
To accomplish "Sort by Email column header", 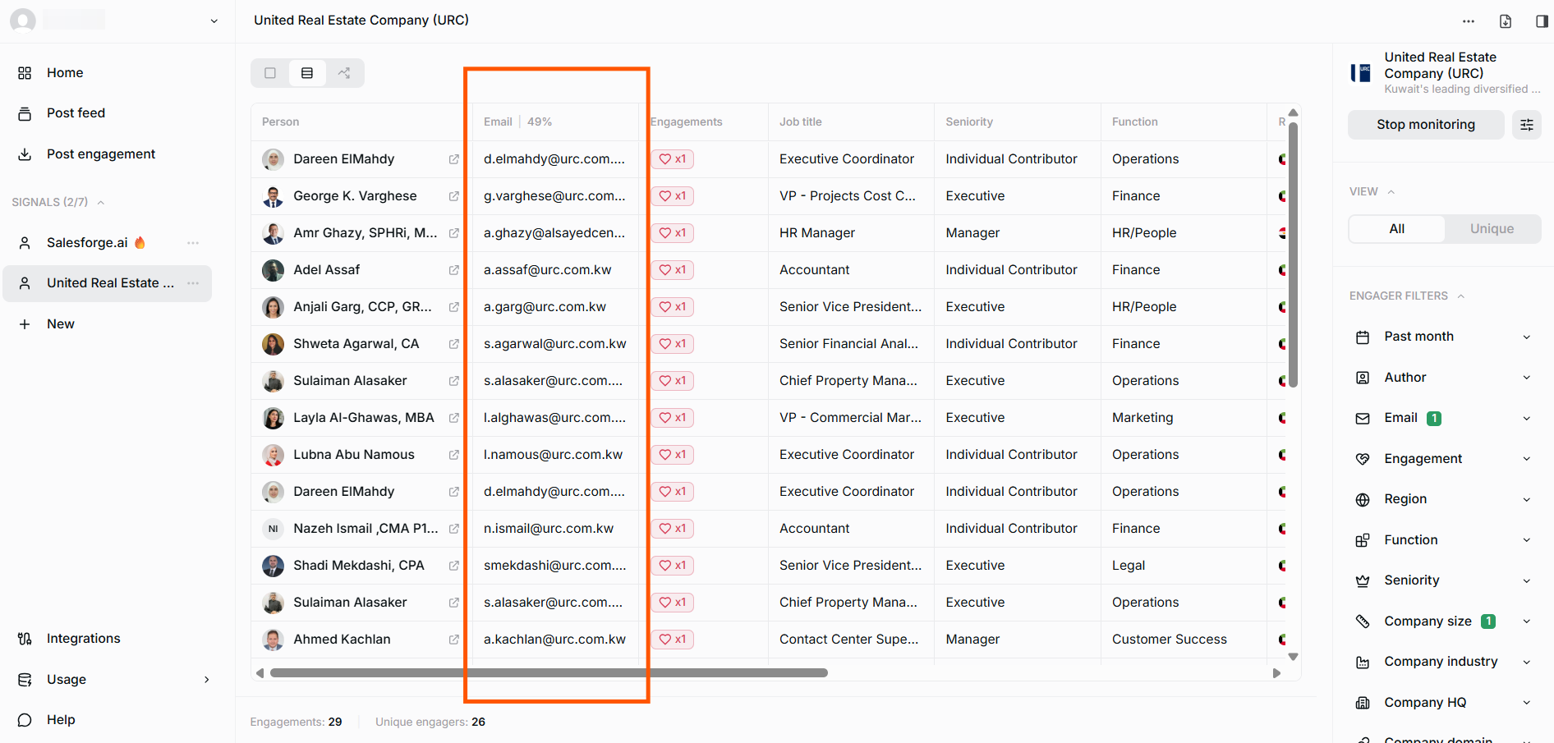I will 498,122.
